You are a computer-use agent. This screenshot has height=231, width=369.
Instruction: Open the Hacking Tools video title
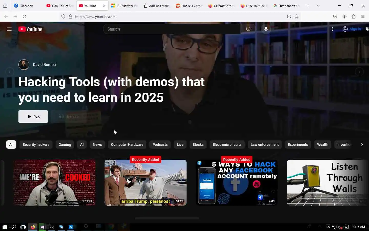pos(111,90)
